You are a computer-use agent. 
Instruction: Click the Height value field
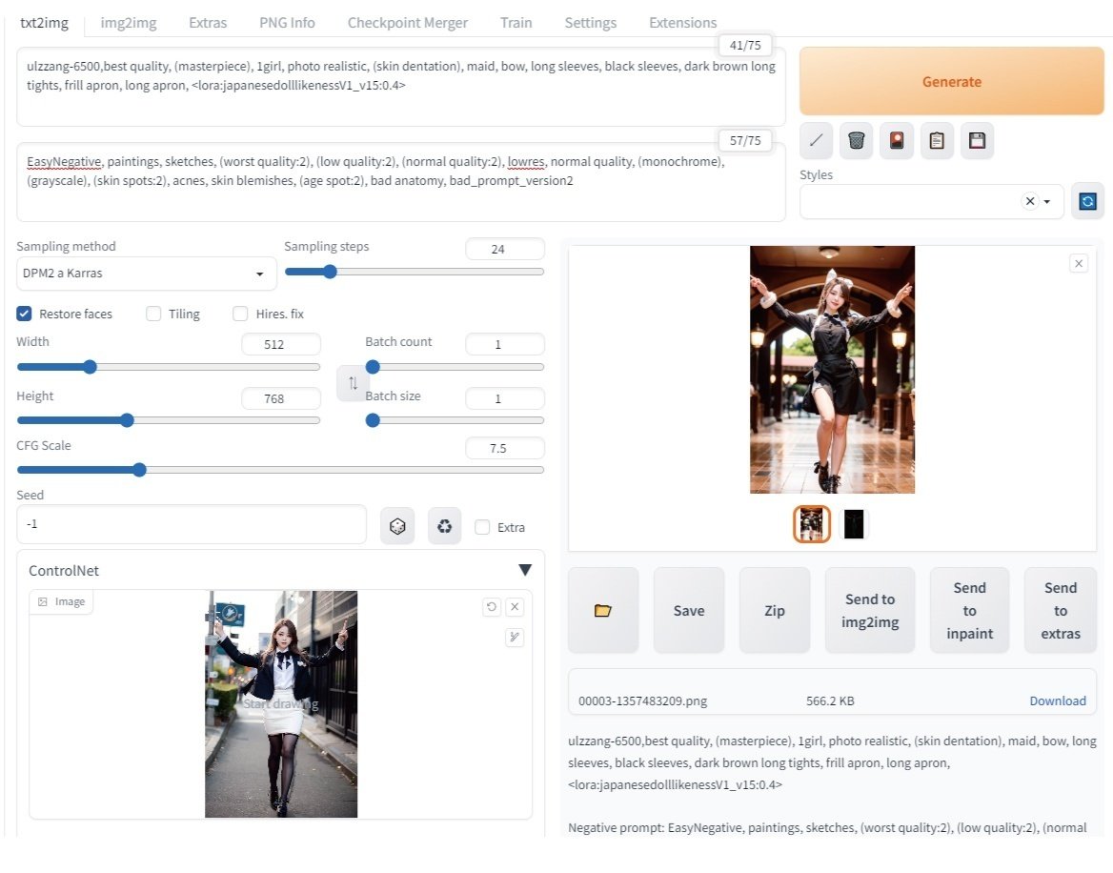281,398
